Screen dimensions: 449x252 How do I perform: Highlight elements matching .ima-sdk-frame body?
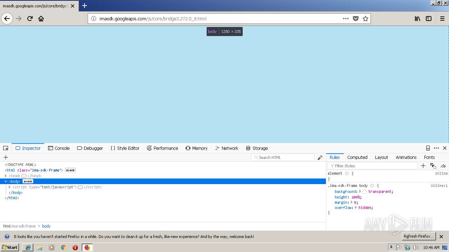coord(372,186)
